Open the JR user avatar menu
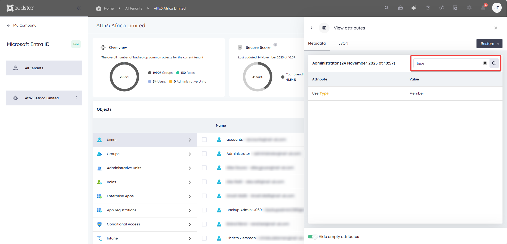 coord(497,8)
